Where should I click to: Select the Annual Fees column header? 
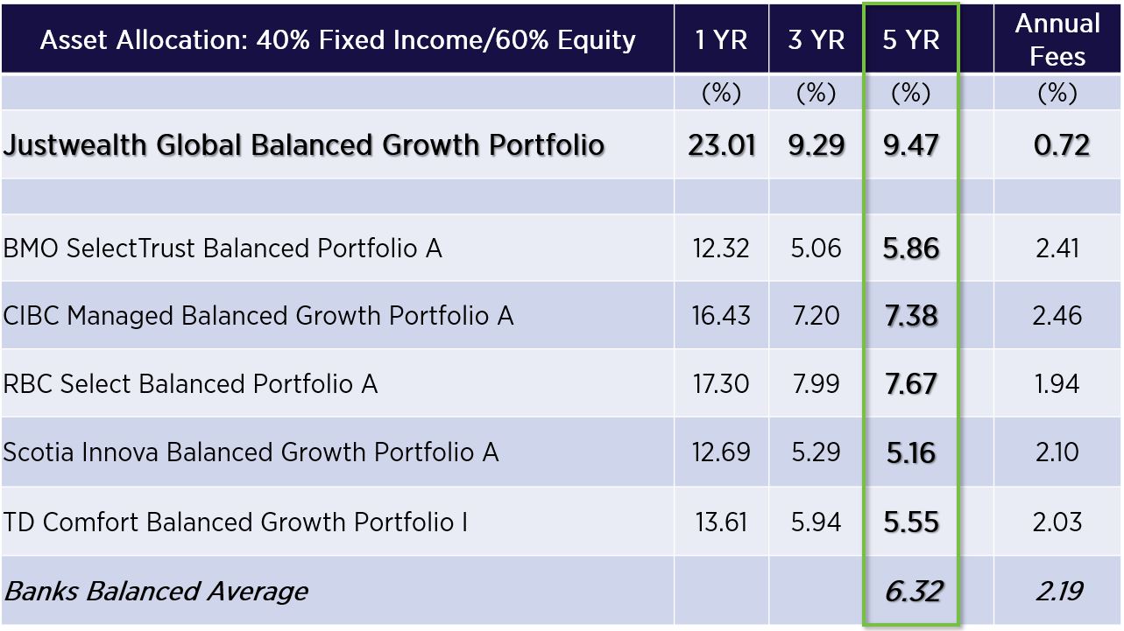click(x=1057, y=39)
